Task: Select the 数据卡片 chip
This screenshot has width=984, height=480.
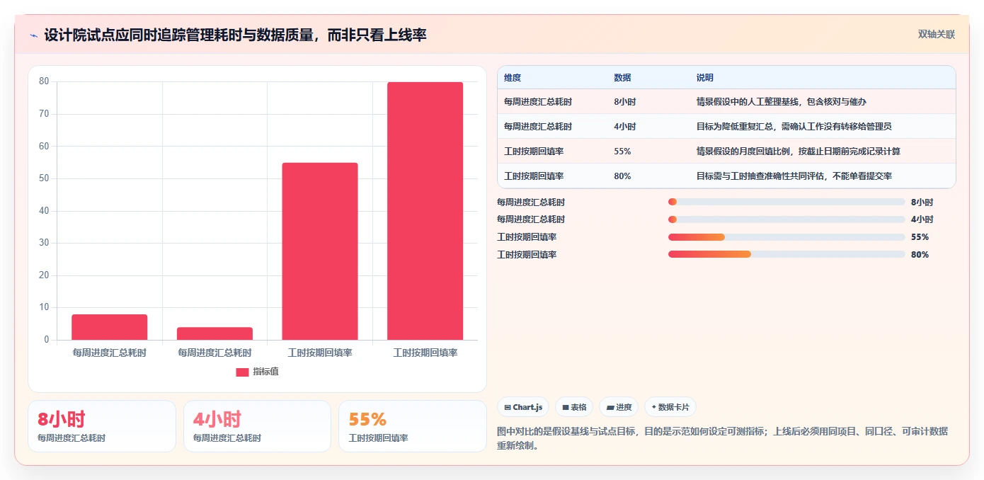Action: [x=670, y=407]
